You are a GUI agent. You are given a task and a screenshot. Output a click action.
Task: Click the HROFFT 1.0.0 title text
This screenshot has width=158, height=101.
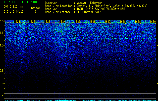click(20, 2)
